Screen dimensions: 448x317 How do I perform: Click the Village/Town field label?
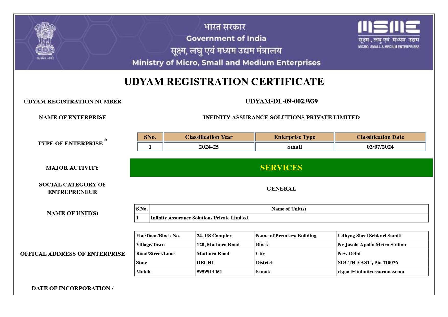coord(150,245)
